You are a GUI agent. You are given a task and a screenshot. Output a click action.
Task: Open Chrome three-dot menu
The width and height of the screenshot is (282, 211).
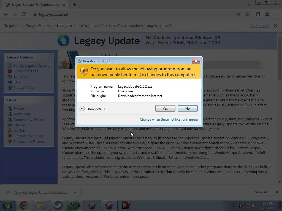[x=276, y=14]
